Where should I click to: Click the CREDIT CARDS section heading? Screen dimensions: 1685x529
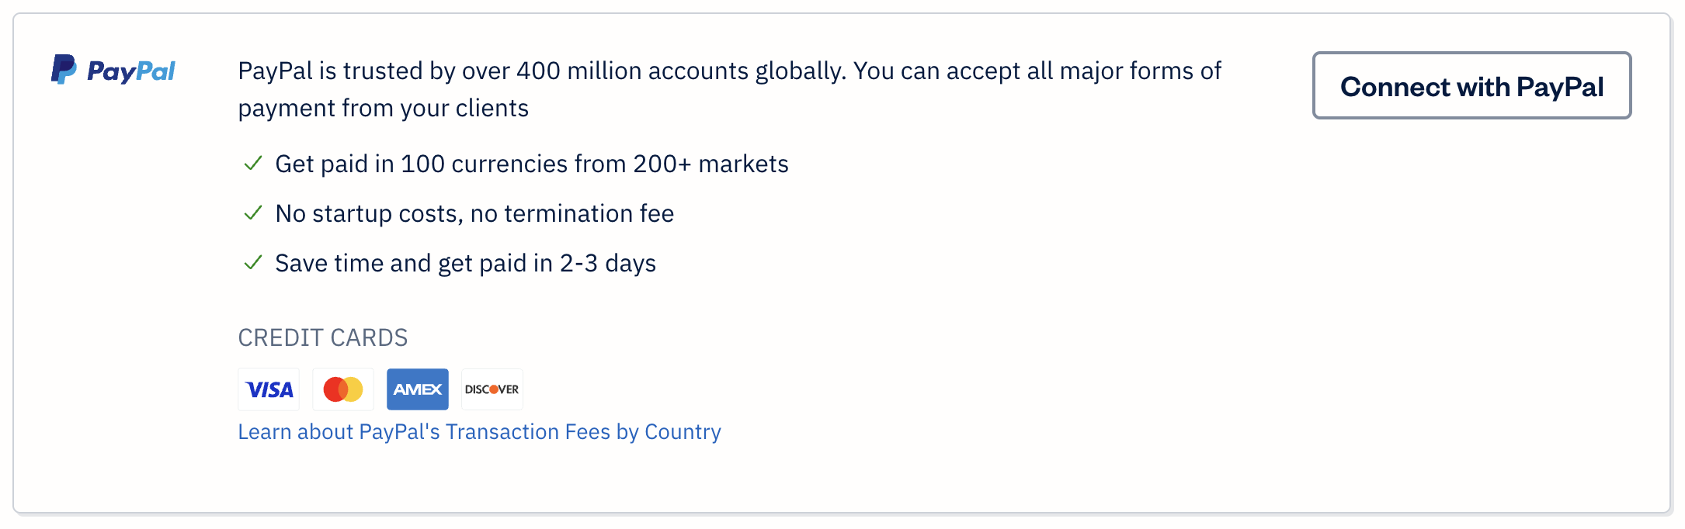322,337
